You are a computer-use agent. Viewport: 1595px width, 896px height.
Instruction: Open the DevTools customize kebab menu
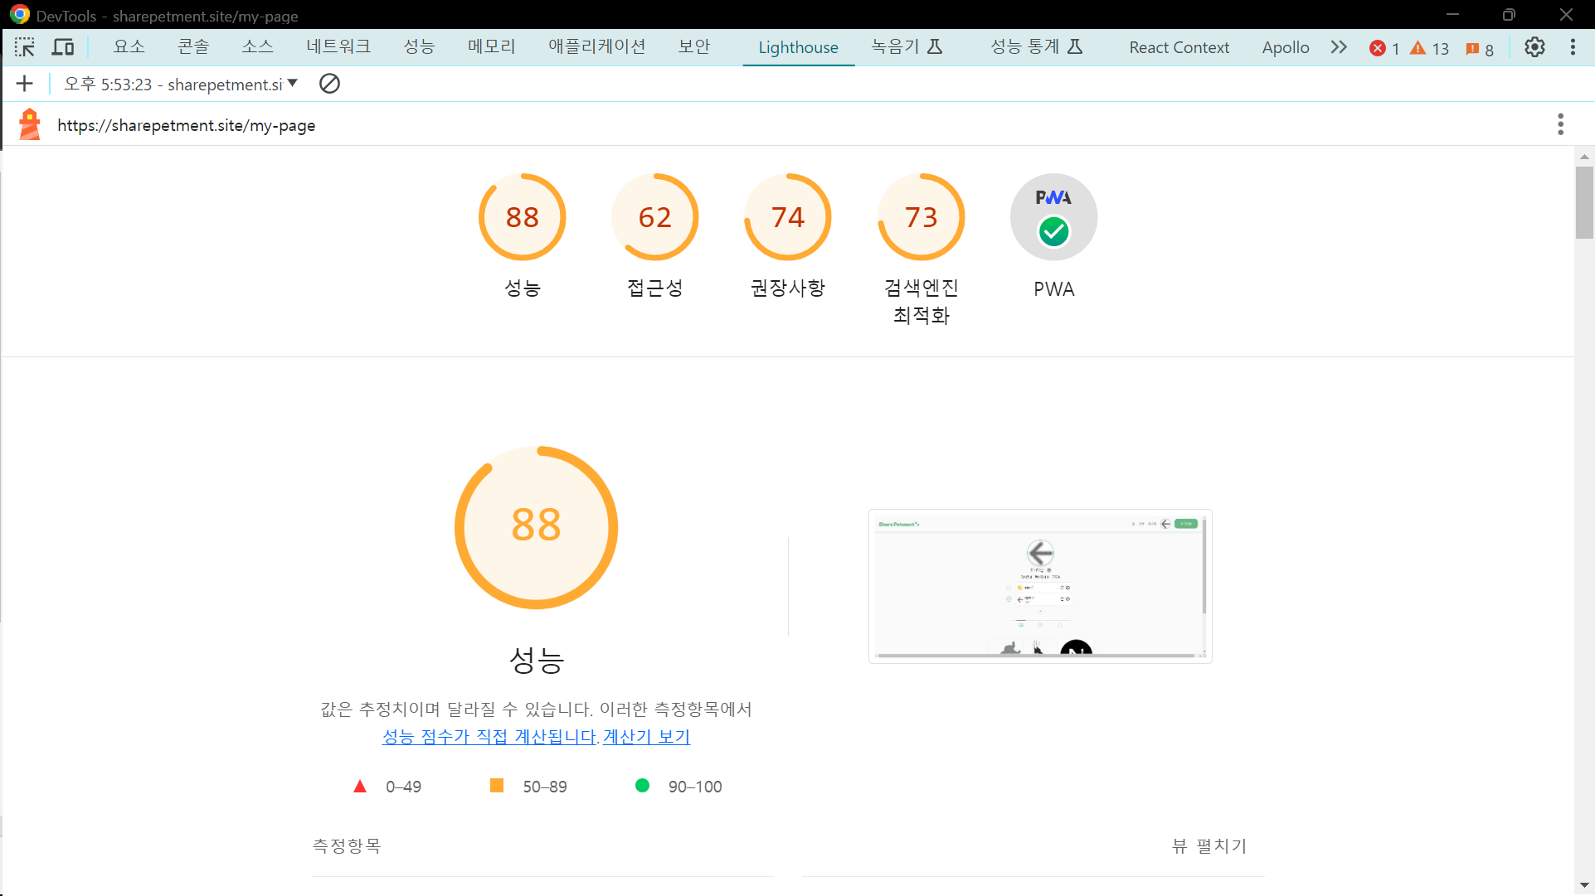pos(1573,47)
